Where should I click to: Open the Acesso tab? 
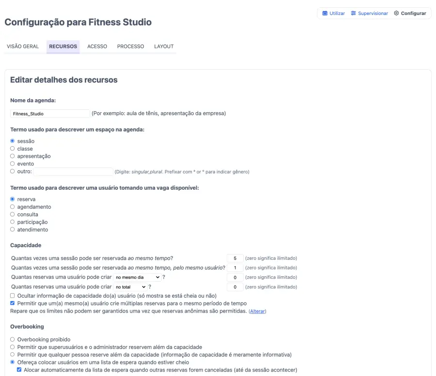97,46
